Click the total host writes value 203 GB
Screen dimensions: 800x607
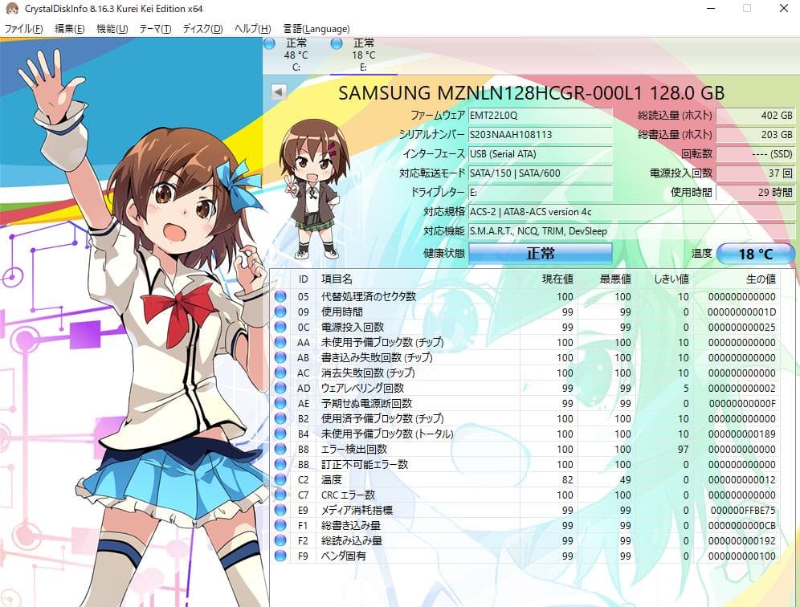pyautogui.click(x=756, y=135)
